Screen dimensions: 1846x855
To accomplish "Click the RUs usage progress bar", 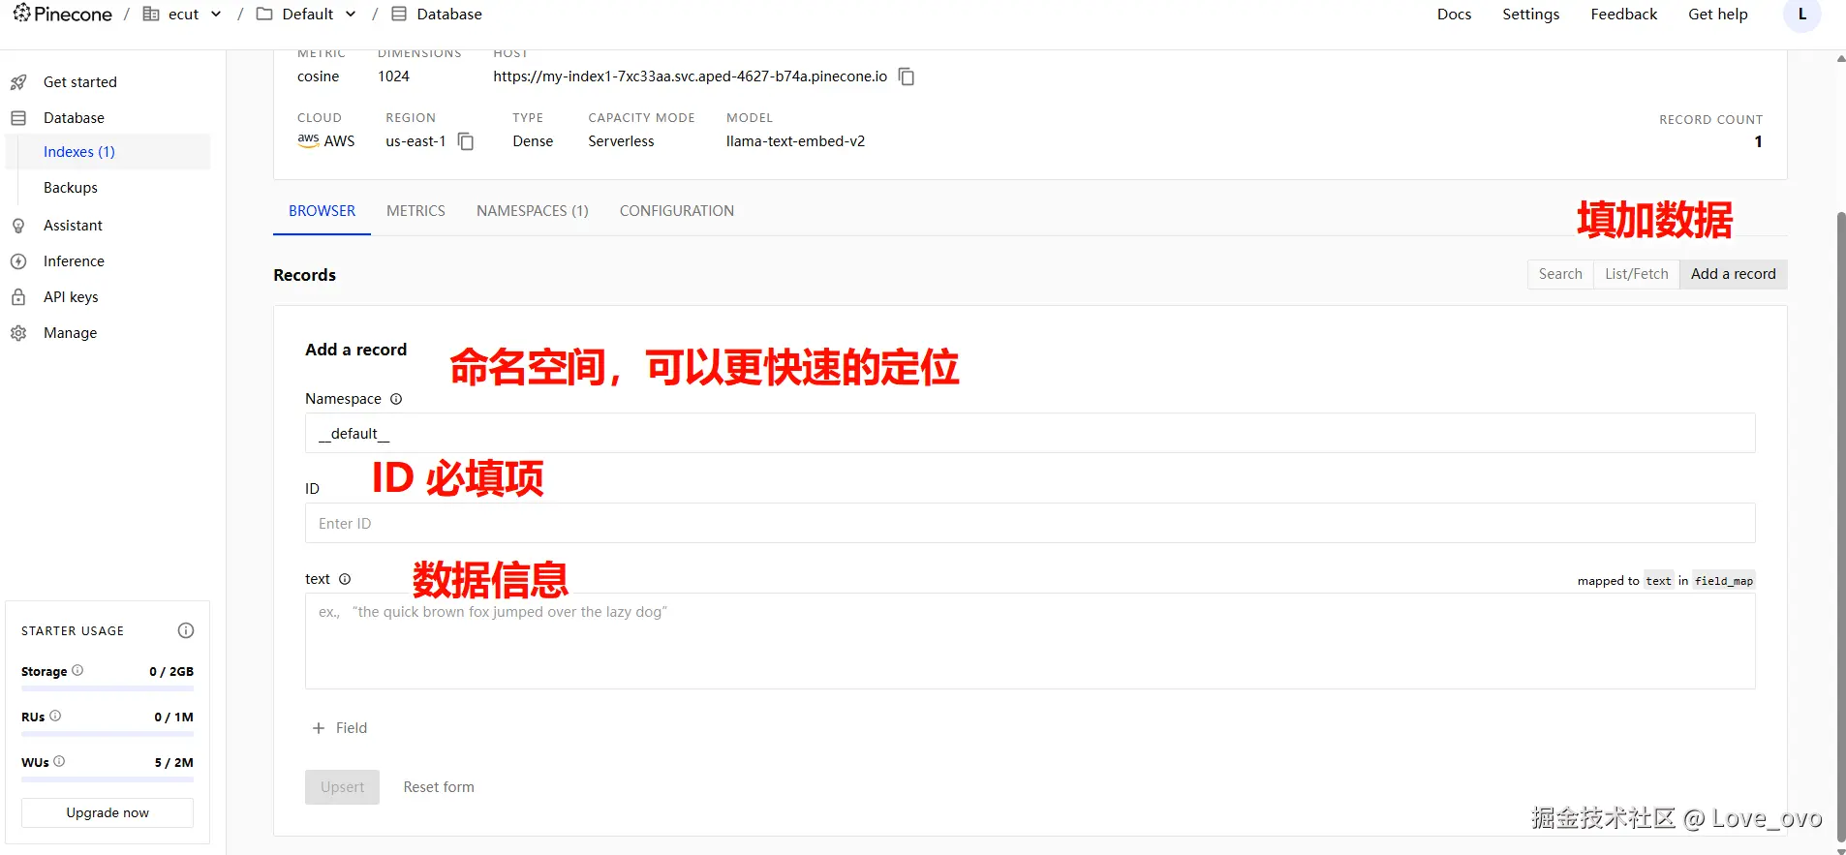I will click(108, 734).
